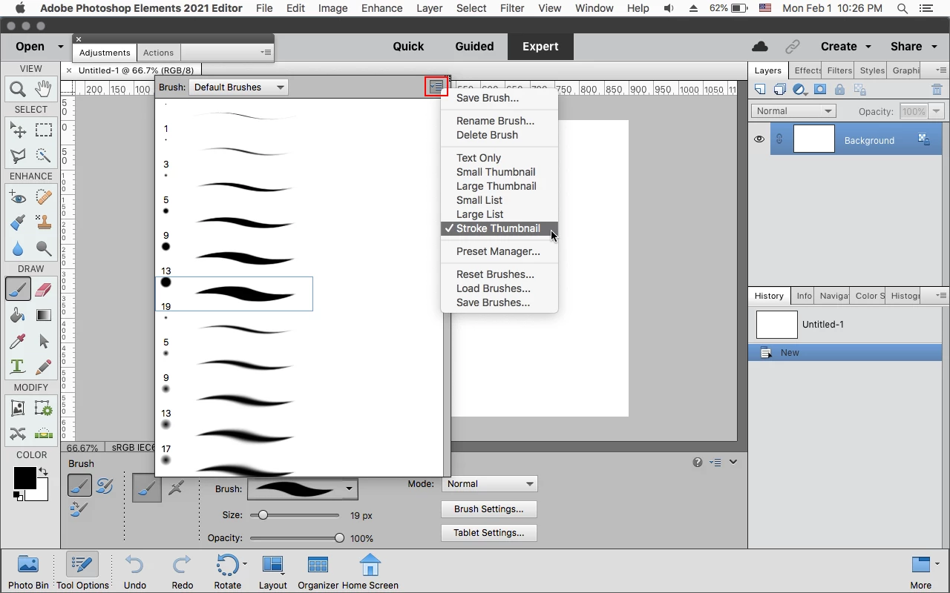Select the Paint Bucket tool

point(18,315)
